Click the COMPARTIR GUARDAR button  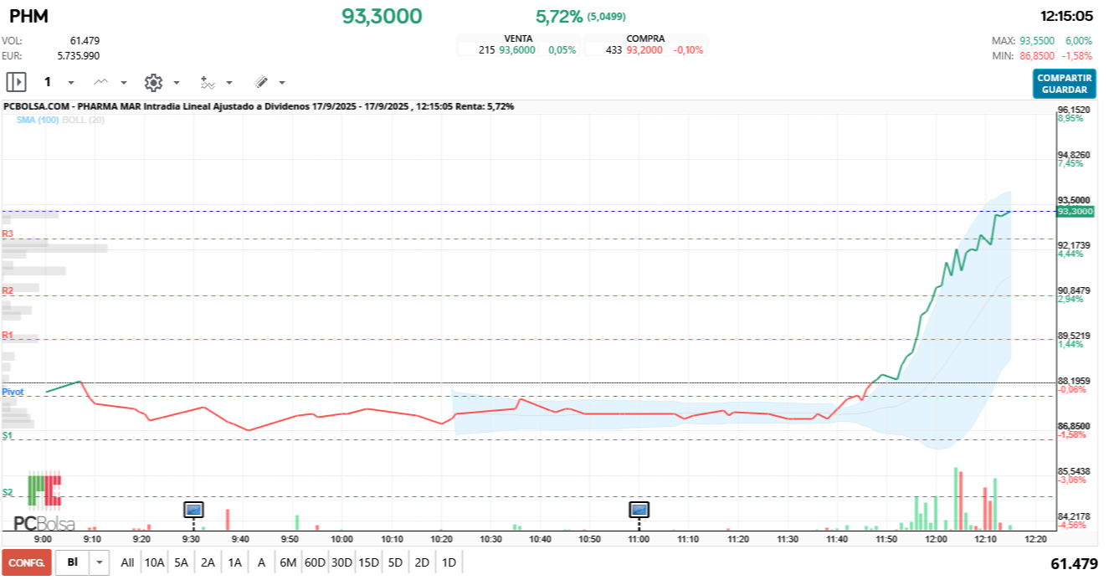1064,84
